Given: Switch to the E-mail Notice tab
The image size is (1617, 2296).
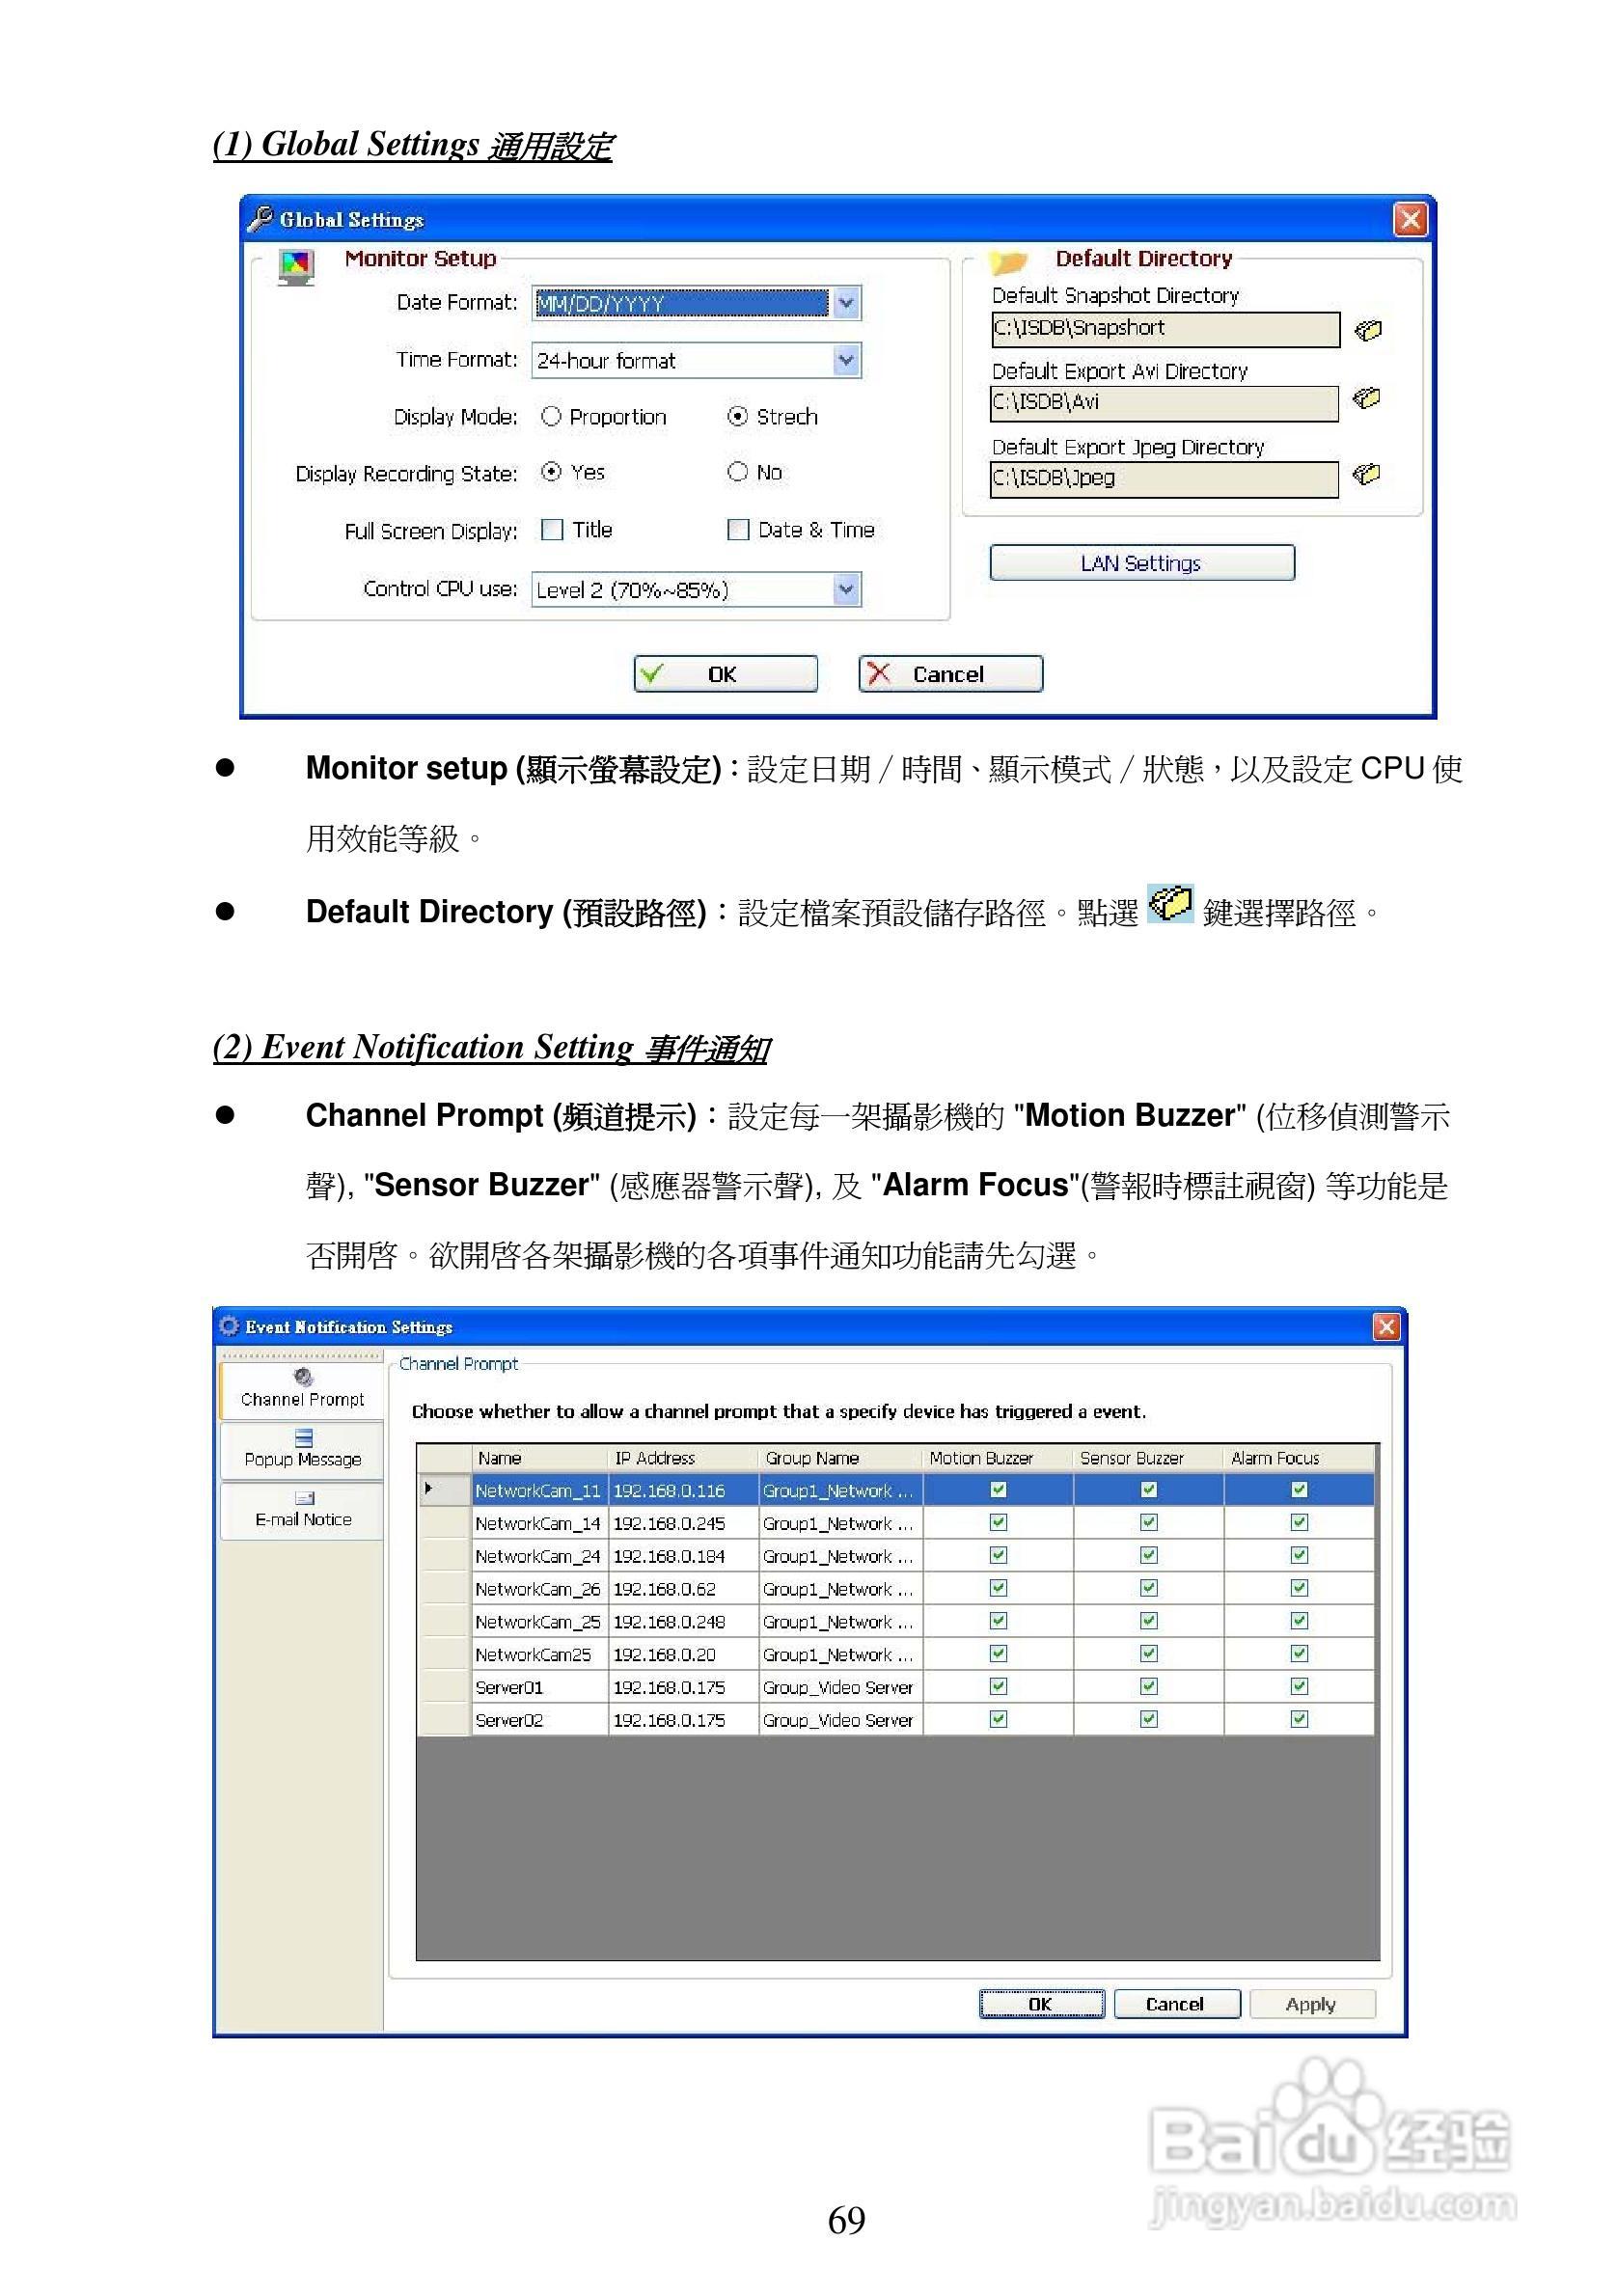Looking at the screenshot, I should [x=302, y=1514].
